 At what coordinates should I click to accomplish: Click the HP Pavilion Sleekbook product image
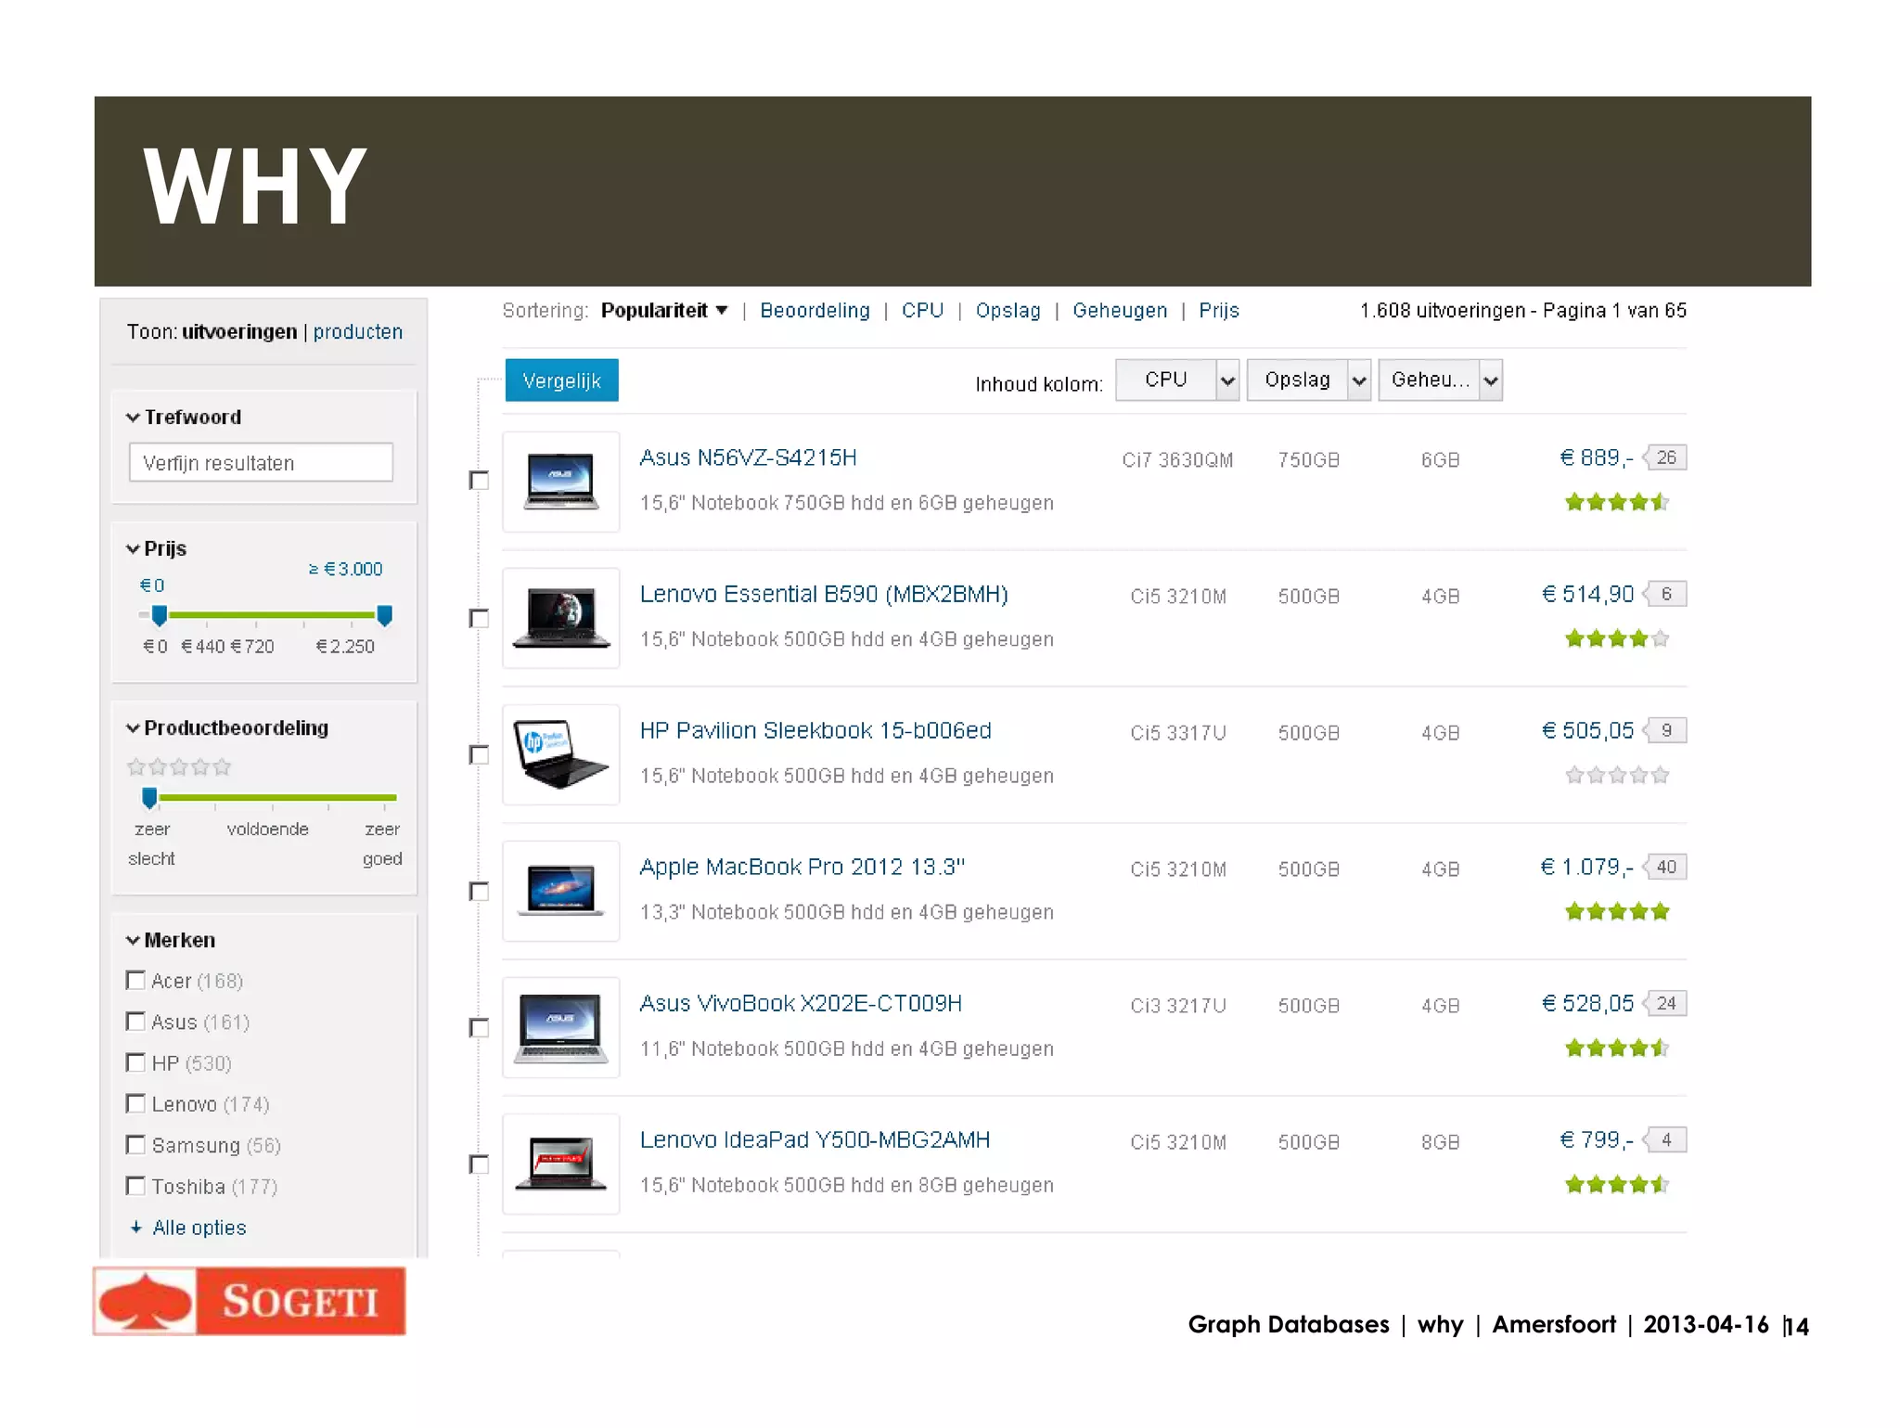560,753
